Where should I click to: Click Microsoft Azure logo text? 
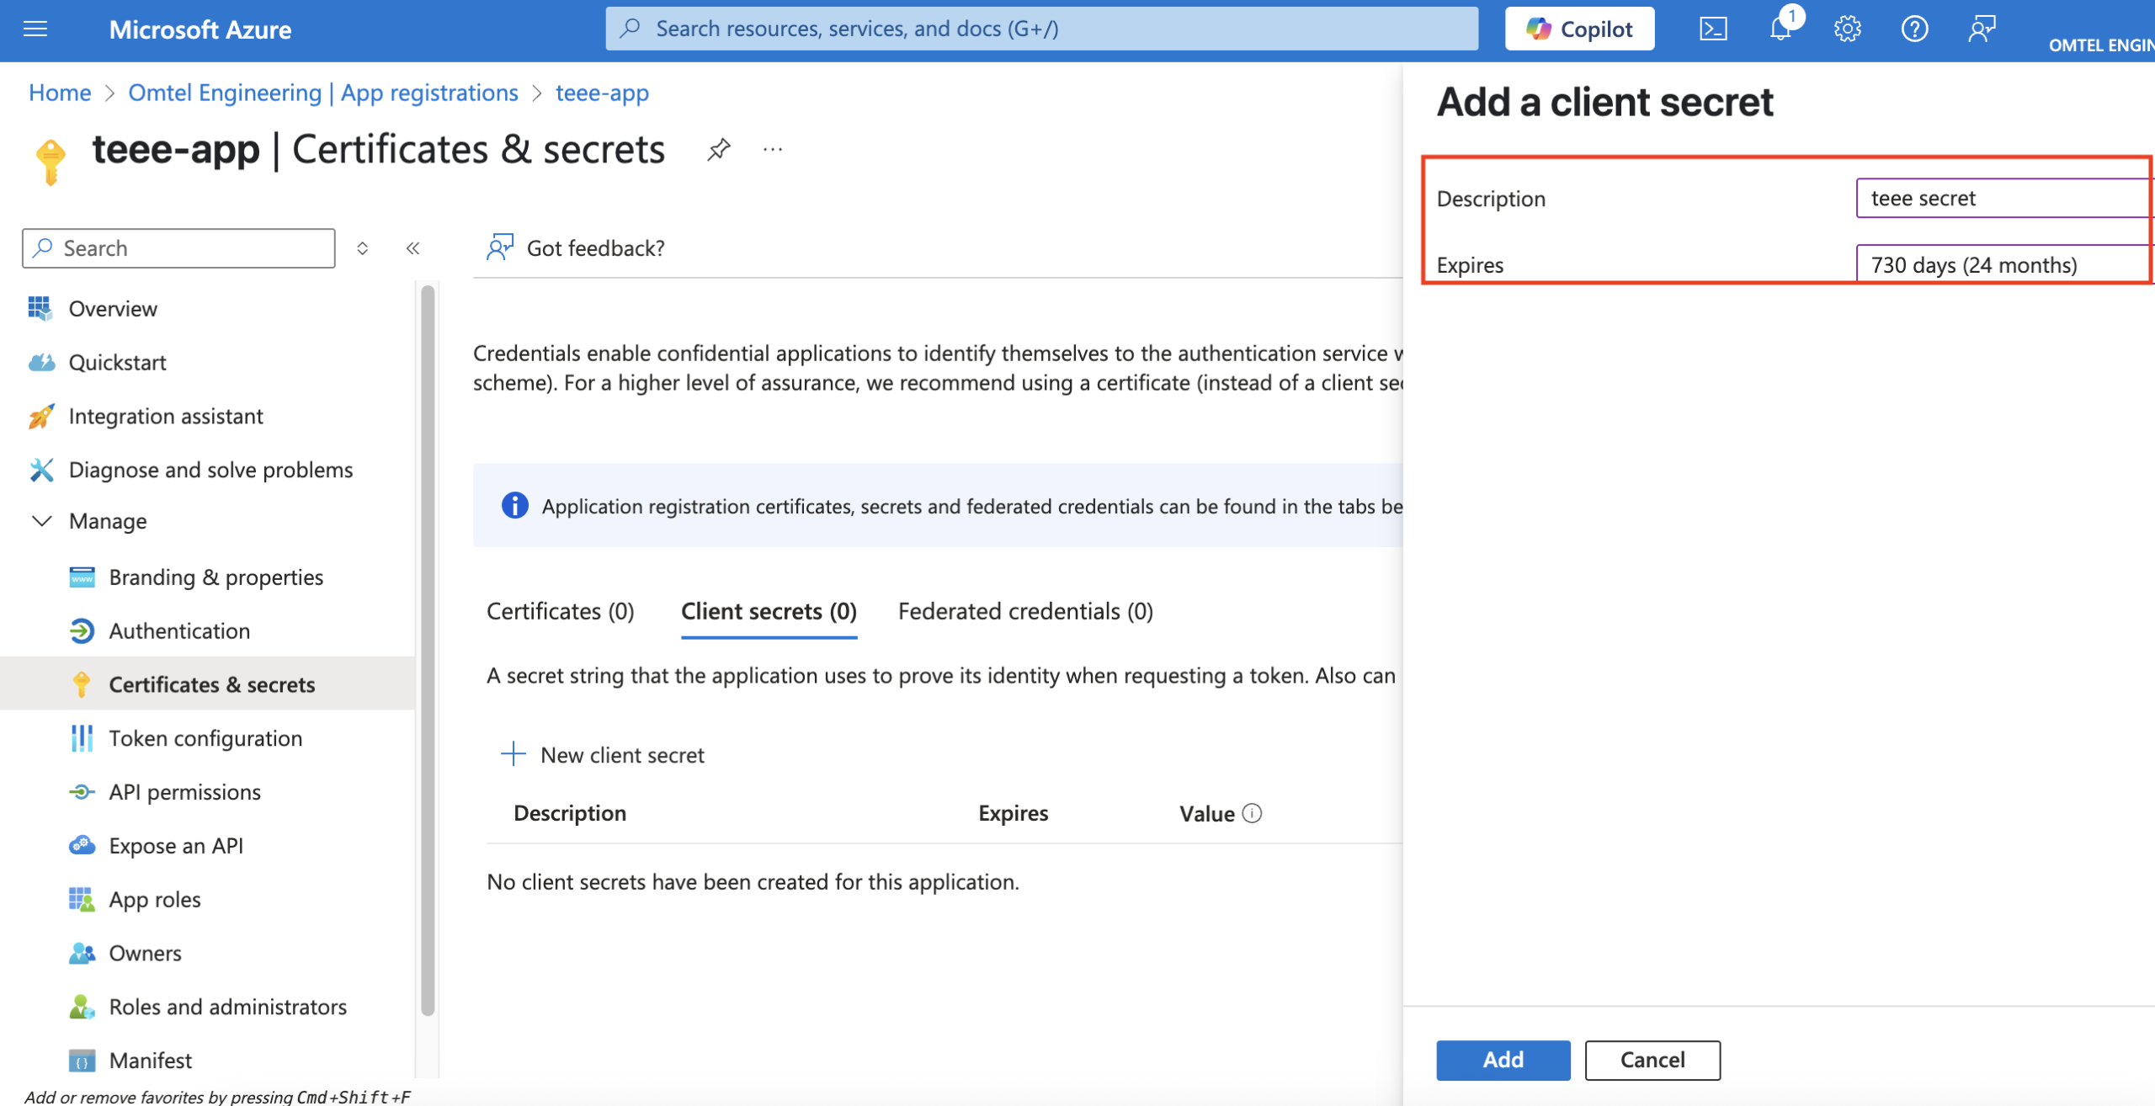click(x=200, y=29)
